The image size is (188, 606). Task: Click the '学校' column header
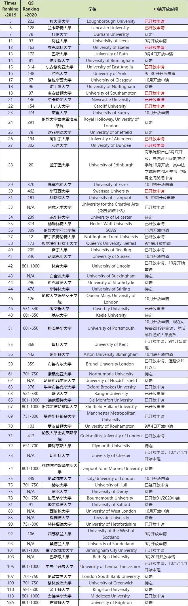point(92,9)
